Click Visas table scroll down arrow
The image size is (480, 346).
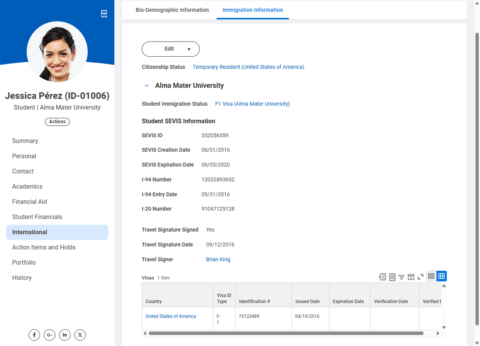coord(444,328)
